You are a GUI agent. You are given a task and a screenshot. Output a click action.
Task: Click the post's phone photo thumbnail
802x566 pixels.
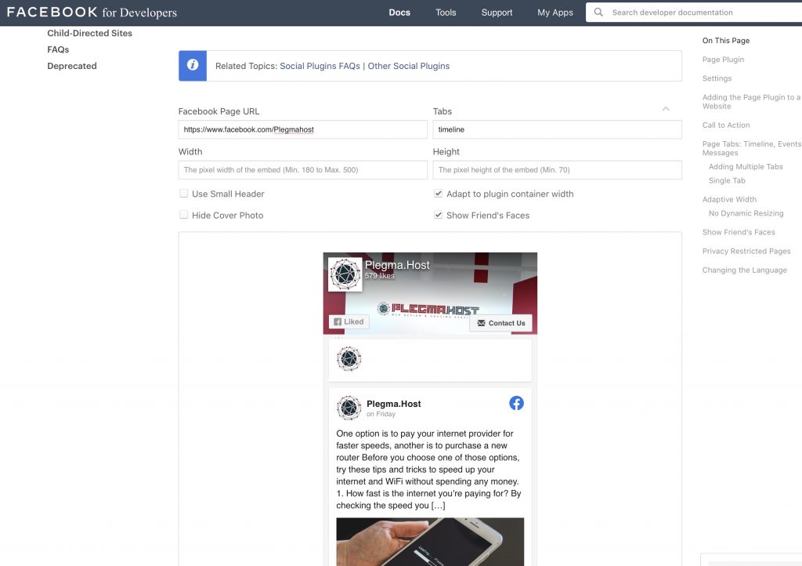click(430, 542)
